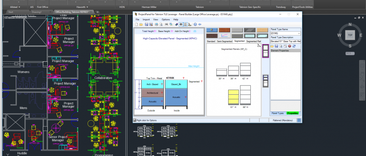Toggle the highlighted circular-view toolbar button
This screenshot has height=156, width=366.
point(181,24)
